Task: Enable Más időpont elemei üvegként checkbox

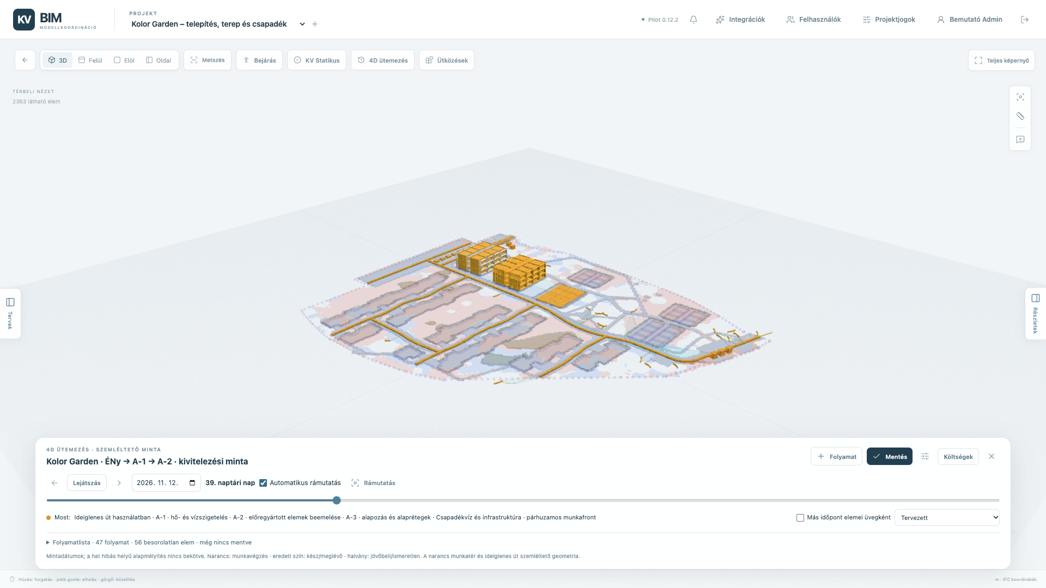Action: pyautogui.click(x=800, y=518)
